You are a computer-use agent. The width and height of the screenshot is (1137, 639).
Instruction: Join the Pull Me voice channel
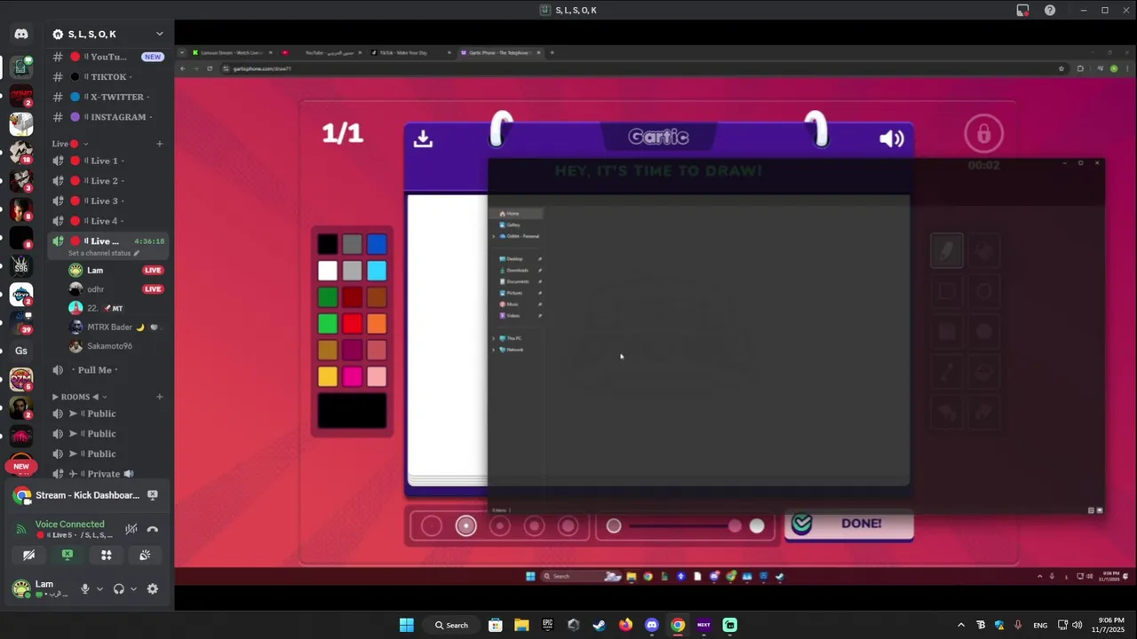109,370
